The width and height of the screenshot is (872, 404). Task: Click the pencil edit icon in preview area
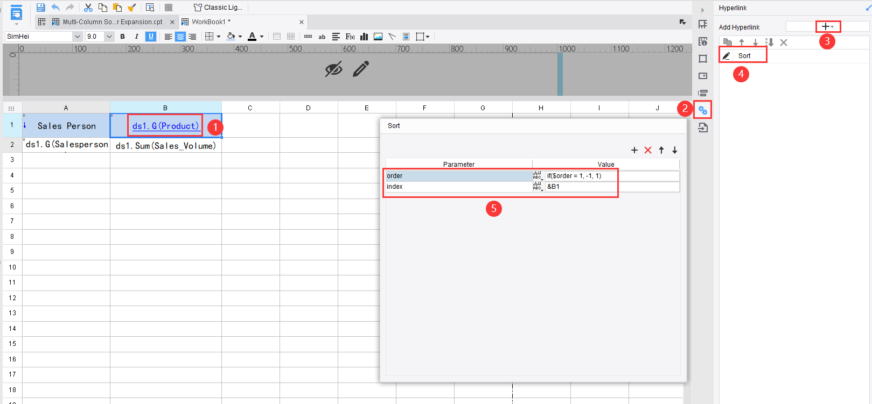click(x=361, y=69)
